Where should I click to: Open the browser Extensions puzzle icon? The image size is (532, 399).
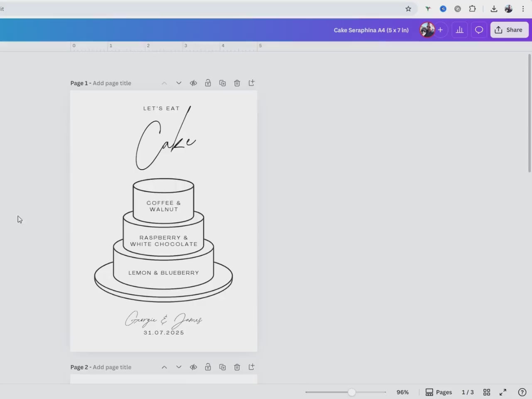(x=472, y=9)
